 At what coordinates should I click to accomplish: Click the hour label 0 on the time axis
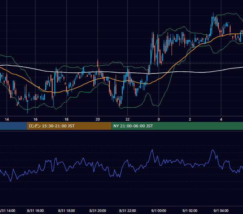point(159,119)
